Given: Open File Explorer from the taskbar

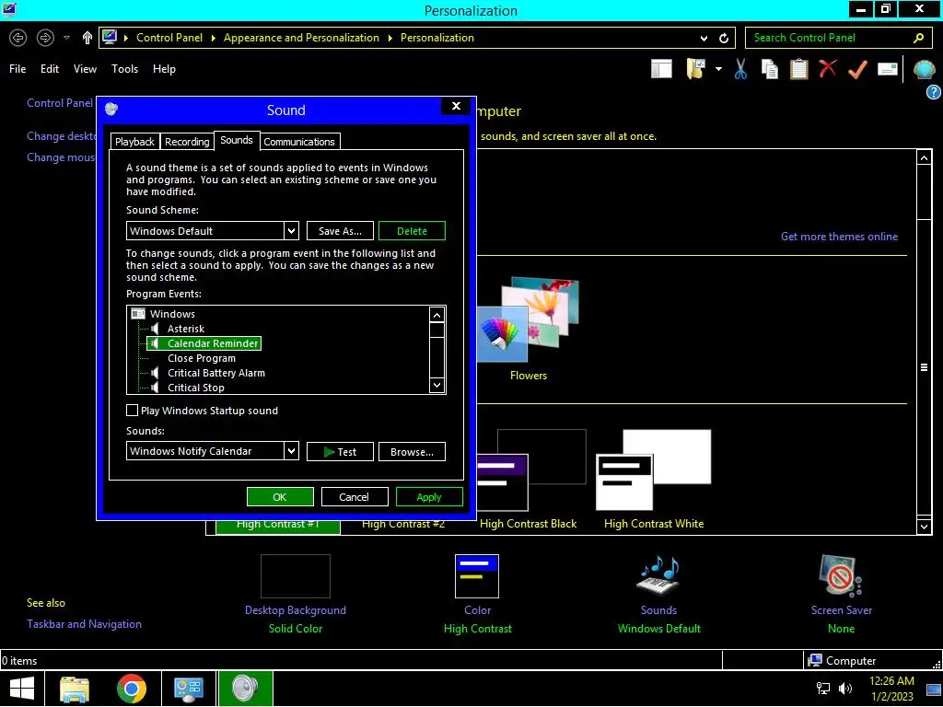Looking at the screenshot, I should pyautogui.click(x=75, y=689).
